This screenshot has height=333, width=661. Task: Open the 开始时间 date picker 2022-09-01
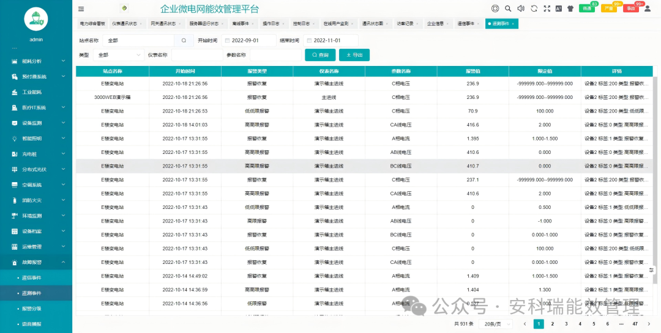pos(248,40)
